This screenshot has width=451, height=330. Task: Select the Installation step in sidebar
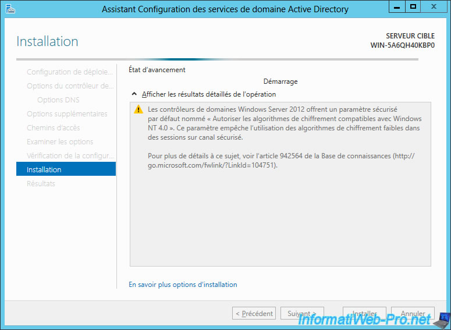(66, 169)
